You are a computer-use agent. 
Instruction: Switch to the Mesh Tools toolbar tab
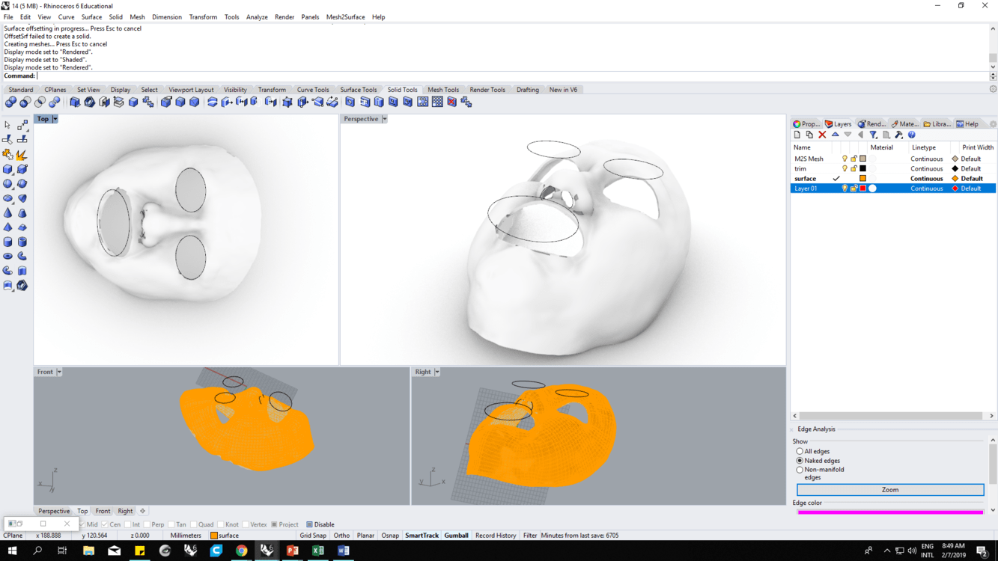(x=443, y=90)
